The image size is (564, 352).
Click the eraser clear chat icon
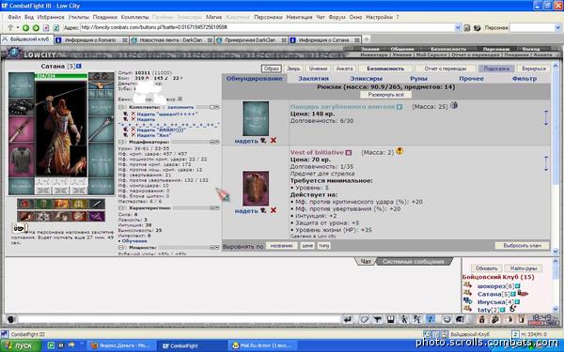(x=365, y=319)
